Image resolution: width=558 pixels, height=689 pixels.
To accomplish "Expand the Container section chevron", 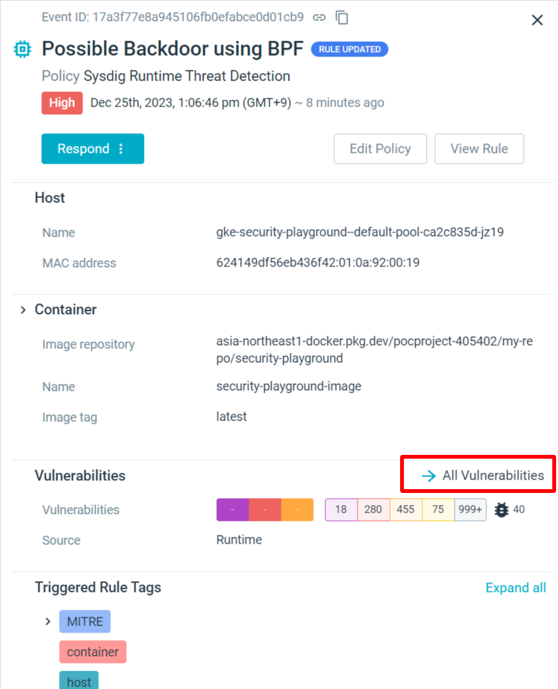I will click(x=23, y=310).
